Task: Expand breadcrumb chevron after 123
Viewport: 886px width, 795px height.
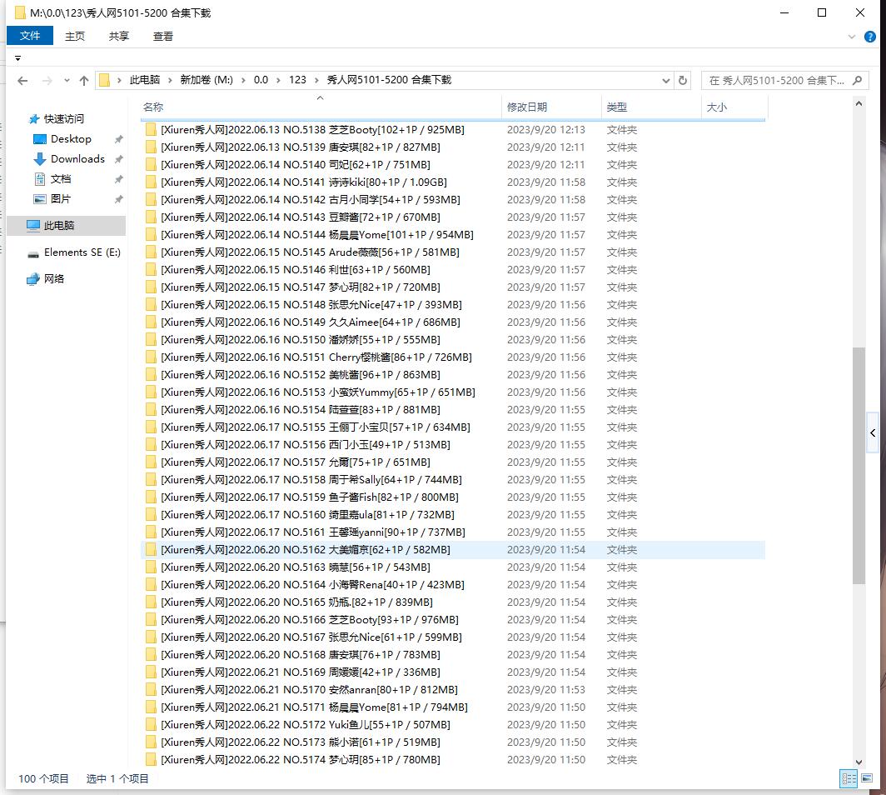Action: [316, 80]
